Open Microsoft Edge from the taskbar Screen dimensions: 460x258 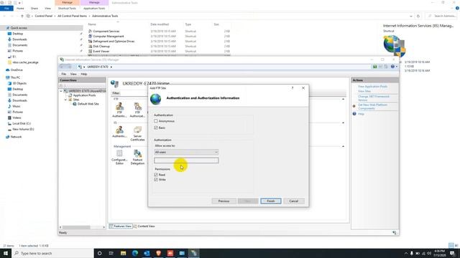click(x=135, y=253)
